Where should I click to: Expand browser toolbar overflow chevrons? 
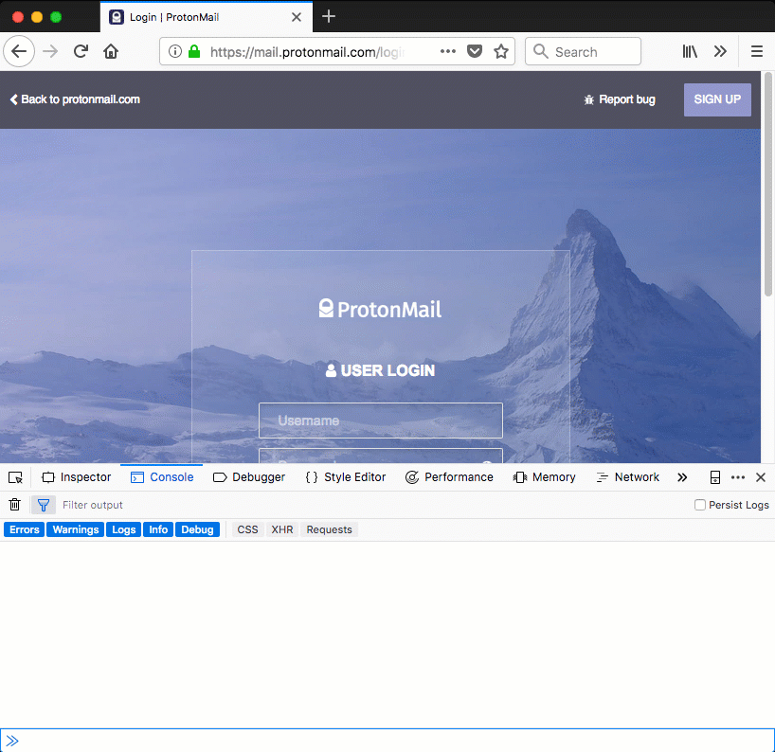click(x=720, y=51)
